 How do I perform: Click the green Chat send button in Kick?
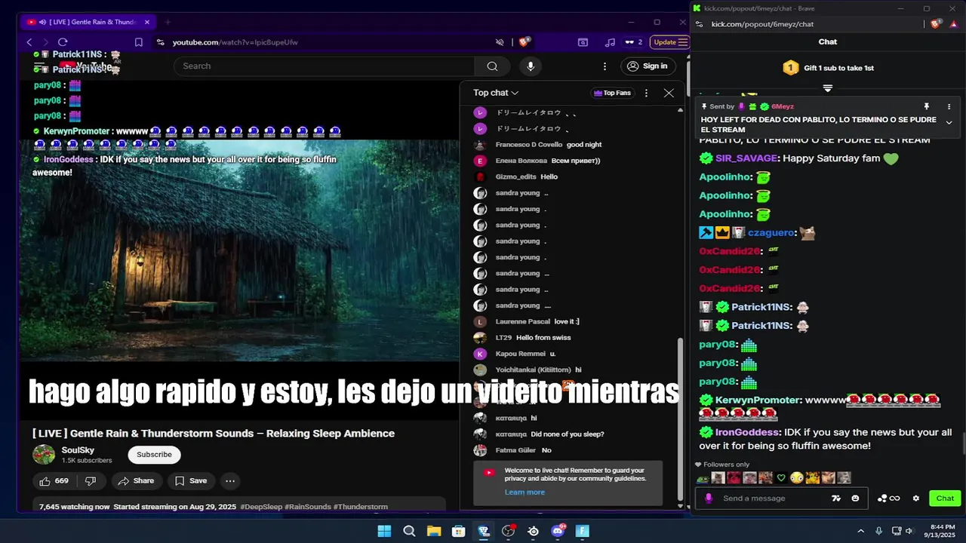945,498
